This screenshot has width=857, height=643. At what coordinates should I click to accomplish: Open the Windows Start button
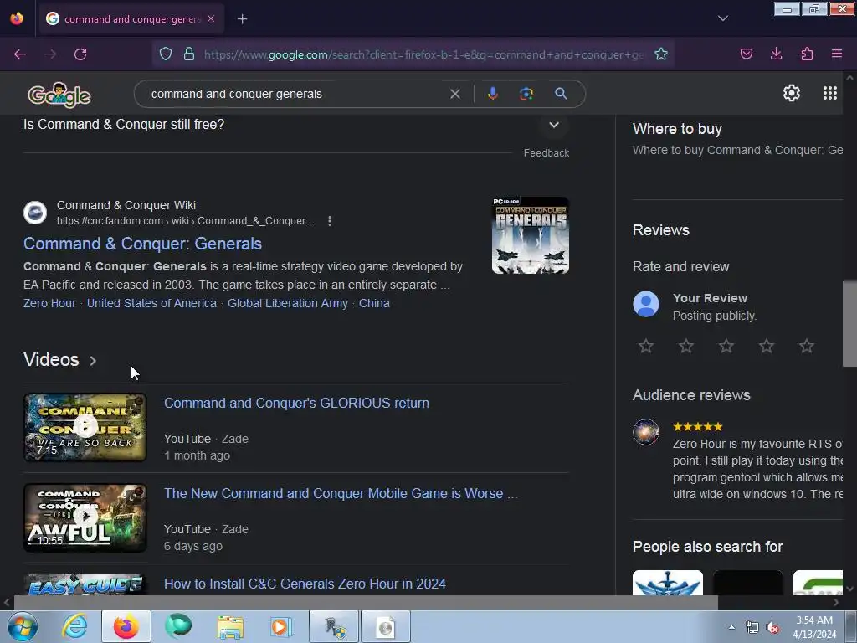(23, 627)
